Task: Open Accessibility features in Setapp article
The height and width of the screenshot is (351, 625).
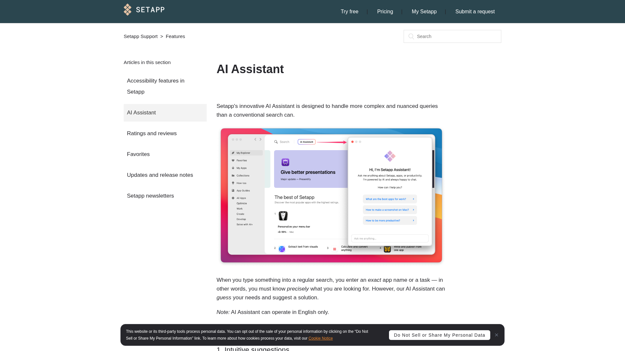Action: coord(156,86)
